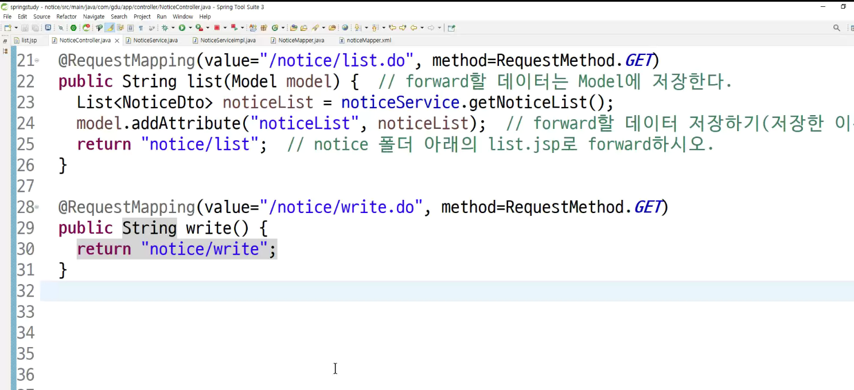Open the New Java Class dropdown arrow
This screenshot has height=390, width=854.
(x=283, y=27)
